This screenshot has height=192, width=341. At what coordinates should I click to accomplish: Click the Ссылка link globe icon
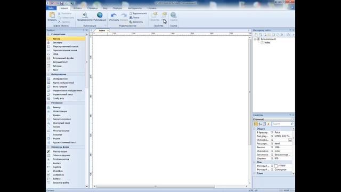173,15
